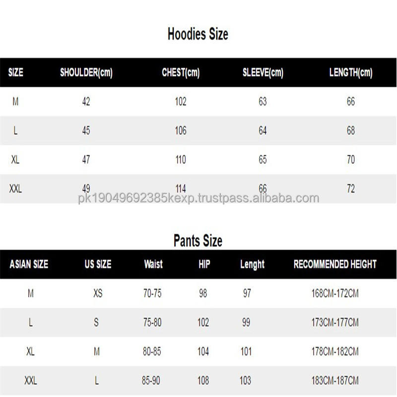Click the RECOMMENDED HEIGHT column header
Viewport: 397px width, 397px height.
point(335,264)
